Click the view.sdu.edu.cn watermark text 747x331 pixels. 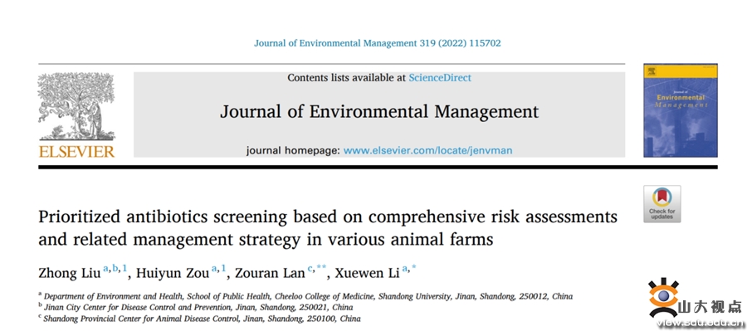(701, 324)
